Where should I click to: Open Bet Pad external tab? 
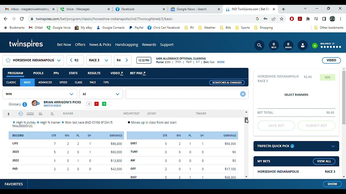[138, 73]
